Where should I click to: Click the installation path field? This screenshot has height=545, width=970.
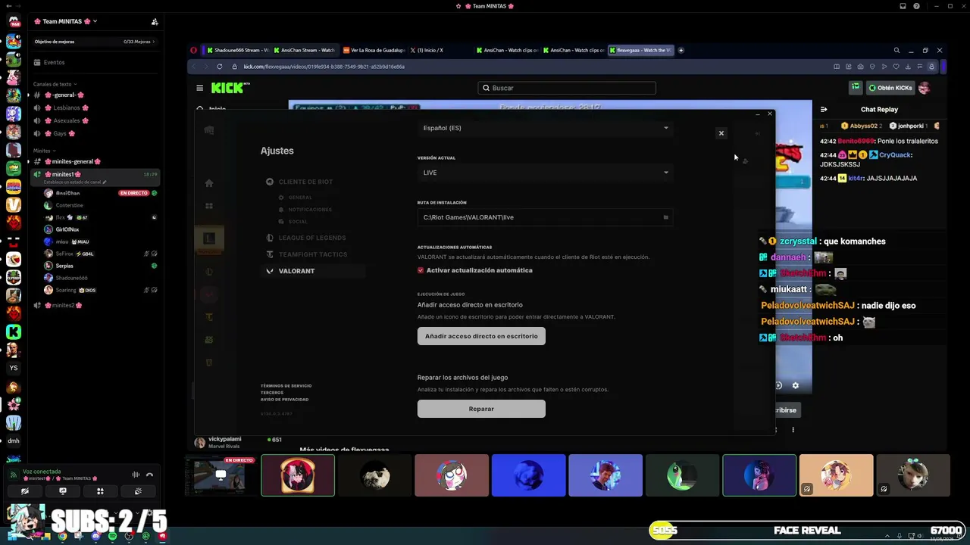[x=545, y=217]
